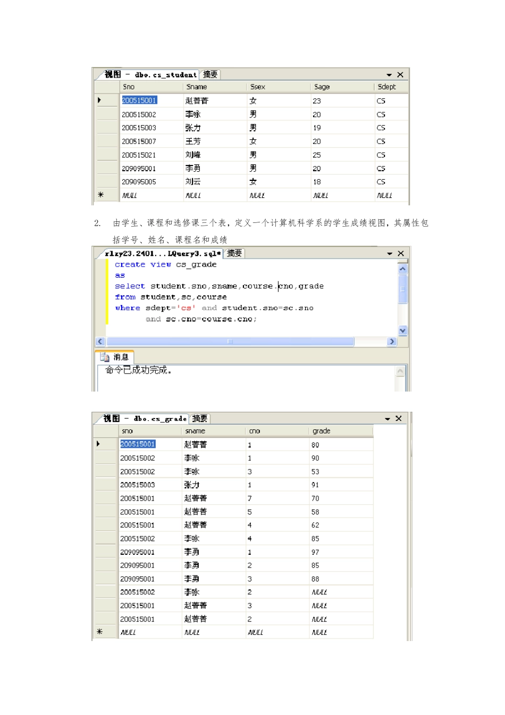
Task: Select grade cell 53 in cs_grade
Action: point(341,471)
